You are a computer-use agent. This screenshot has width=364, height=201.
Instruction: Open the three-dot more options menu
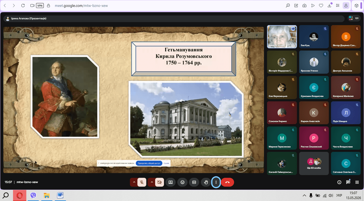pyautogui.click(x=216, y=182)
